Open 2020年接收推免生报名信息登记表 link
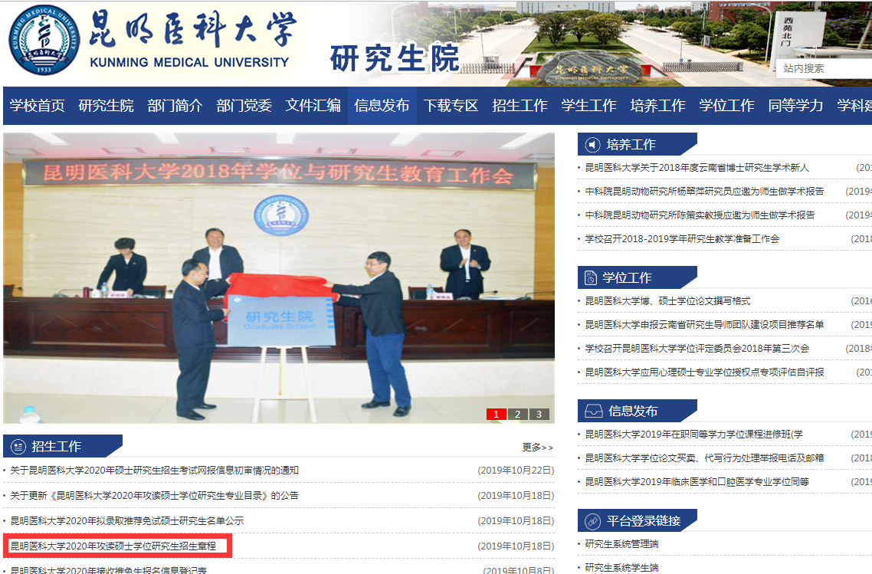Viewport: 872px width, 574px height. 109,570
